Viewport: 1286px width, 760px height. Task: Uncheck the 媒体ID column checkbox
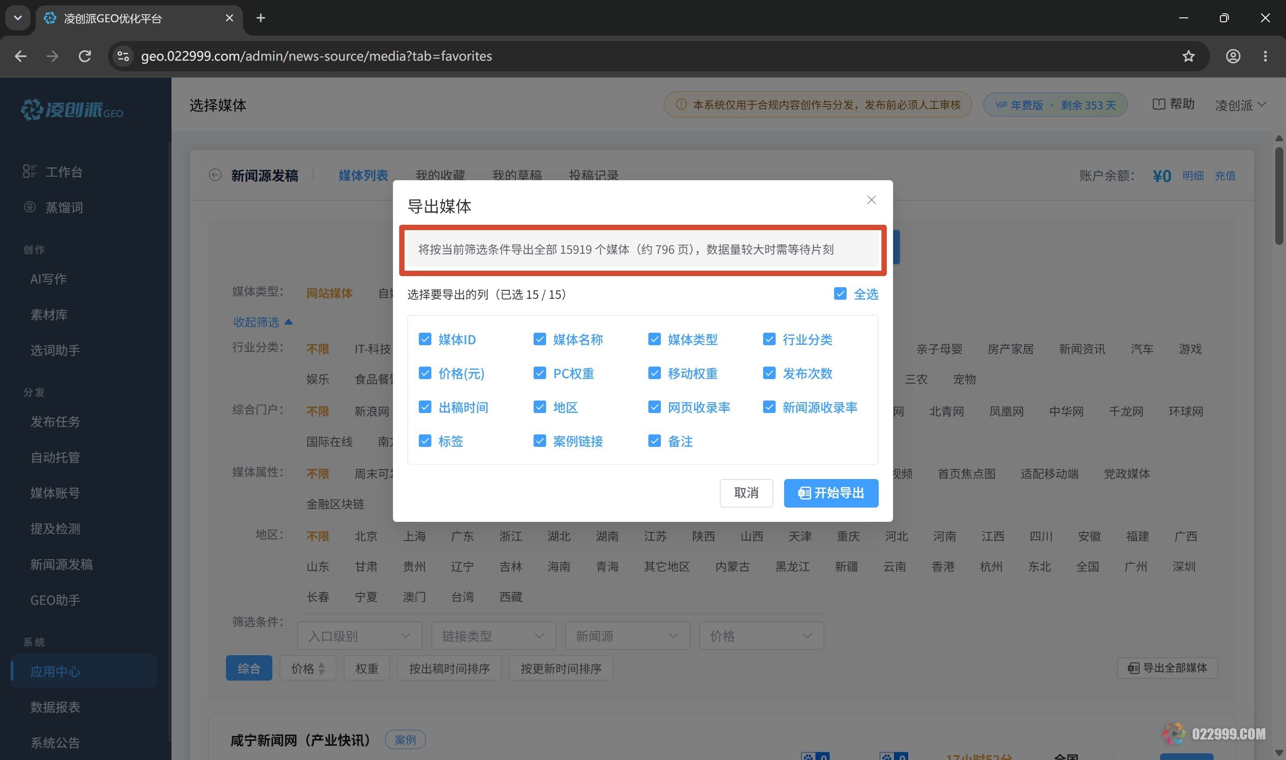pyautogui.click(x=425, y=339)
